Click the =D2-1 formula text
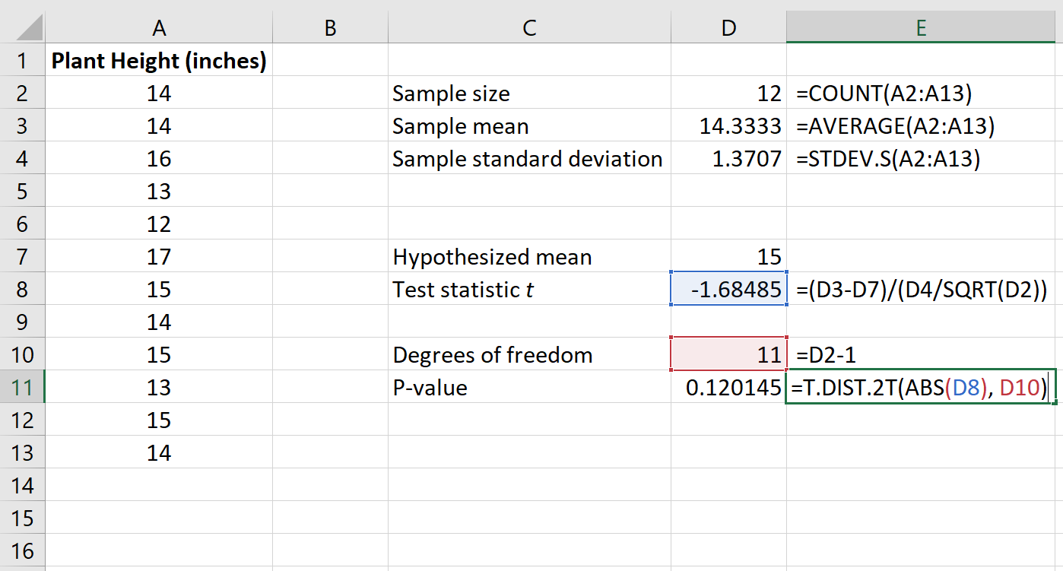1063x571 pixels. [x=826, y=354]
